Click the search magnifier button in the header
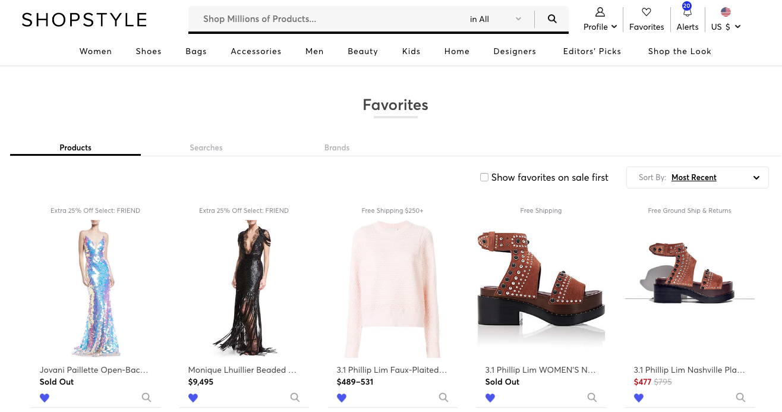 552,19
